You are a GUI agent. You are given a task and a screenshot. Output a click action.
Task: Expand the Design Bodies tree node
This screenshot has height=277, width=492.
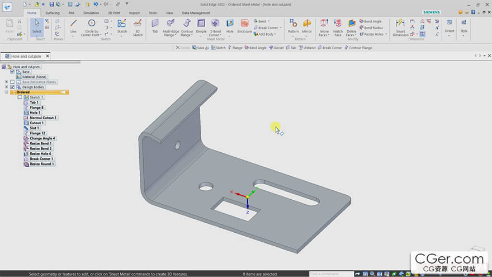(x=6, y=87)
